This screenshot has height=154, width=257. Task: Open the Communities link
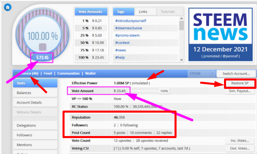[68, 73]
